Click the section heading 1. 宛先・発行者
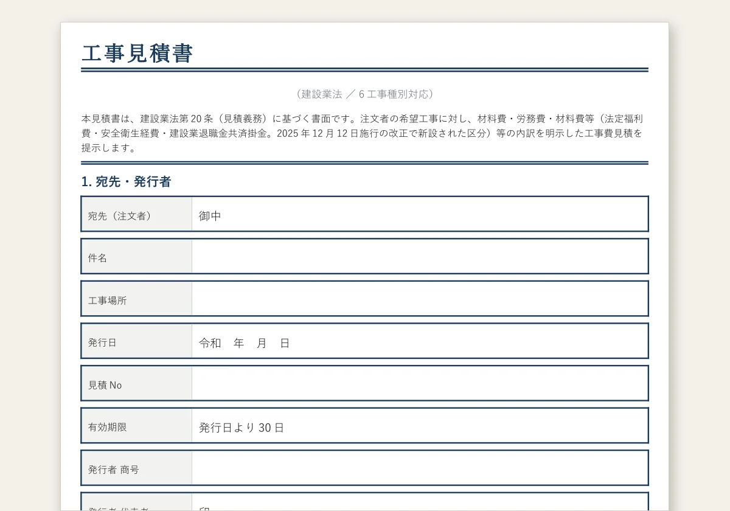The height and width of the screenshot is (511, 730). (127, 182)
